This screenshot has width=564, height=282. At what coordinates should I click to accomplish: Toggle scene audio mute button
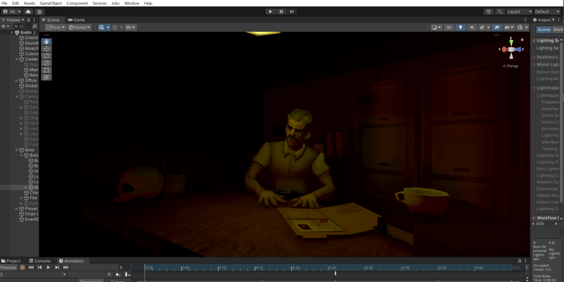pyautogui.click(x=472, y=27)
